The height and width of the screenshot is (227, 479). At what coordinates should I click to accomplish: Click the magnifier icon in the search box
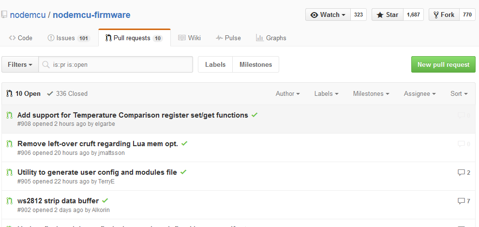tap(46, 64)
